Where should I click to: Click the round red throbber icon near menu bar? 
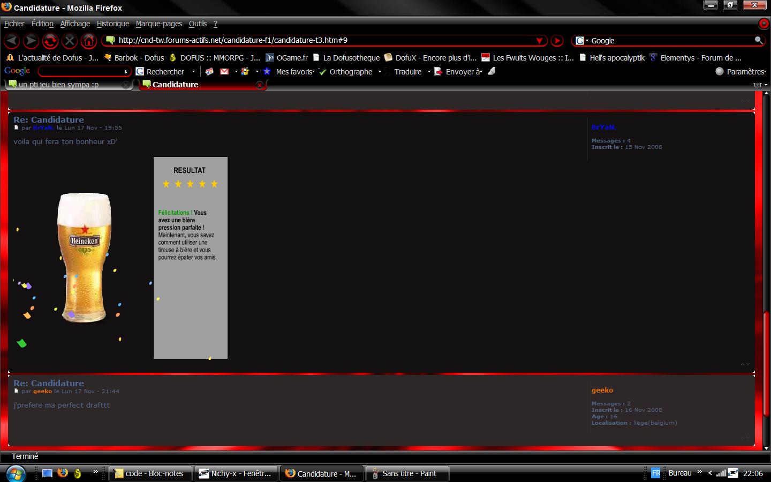[764, 24]
